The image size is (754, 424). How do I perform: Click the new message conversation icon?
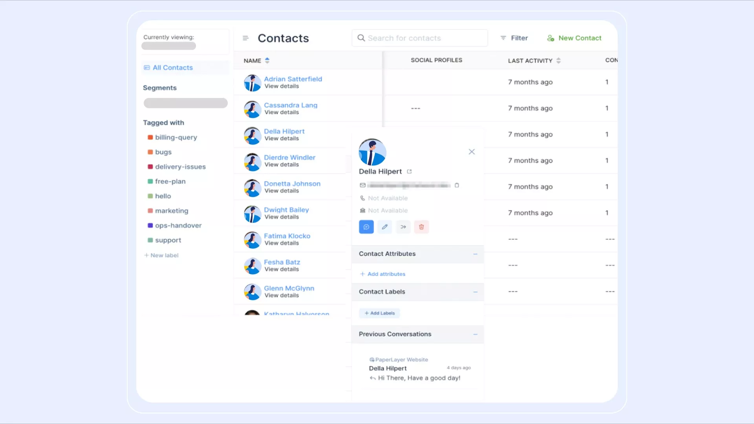(x=366, y=227)
